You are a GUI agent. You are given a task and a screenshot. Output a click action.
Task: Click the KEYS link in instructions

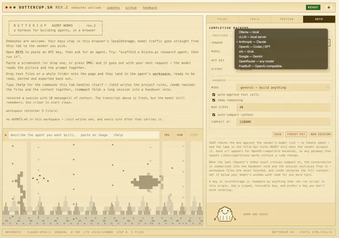click(x=19, y=52)
